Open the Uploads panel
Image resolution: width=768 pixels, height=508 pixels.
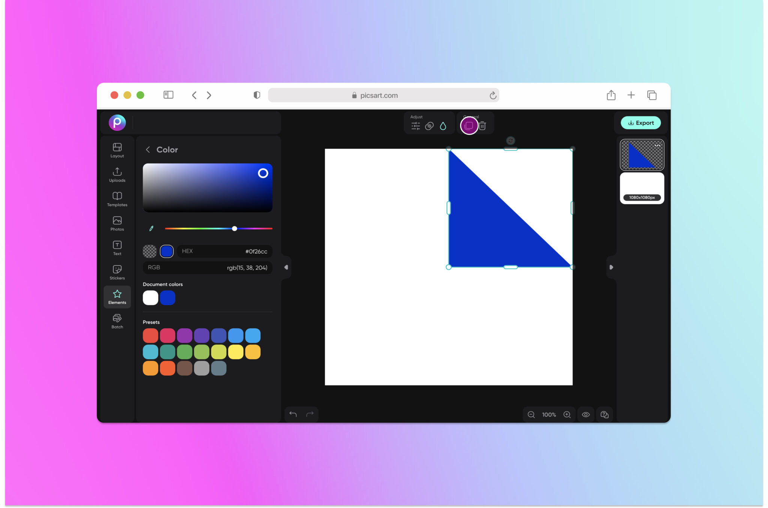pos(117,175)
